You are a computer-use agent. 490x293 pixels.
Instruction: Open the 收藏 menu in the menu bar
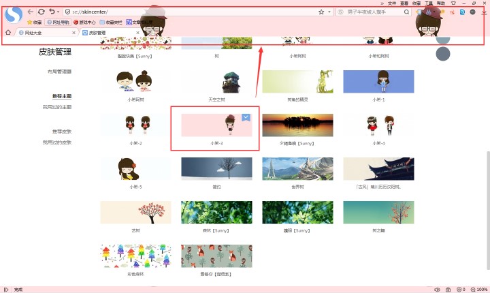(416, 3)
